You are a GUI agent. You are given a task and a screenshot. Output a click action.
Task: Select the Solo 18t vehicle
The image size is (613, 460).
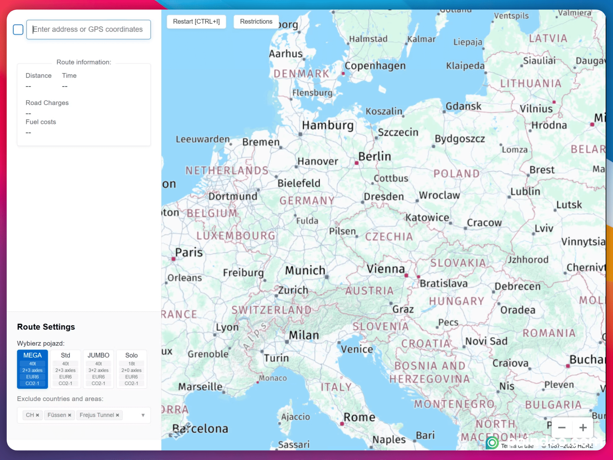tap(132, 369)
